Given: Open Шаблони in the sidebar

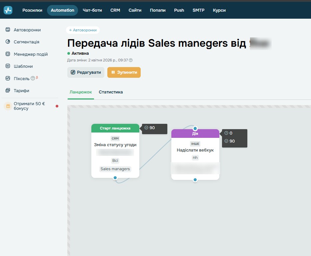Looking at the screenshot, I should click(x=23, y=66).
